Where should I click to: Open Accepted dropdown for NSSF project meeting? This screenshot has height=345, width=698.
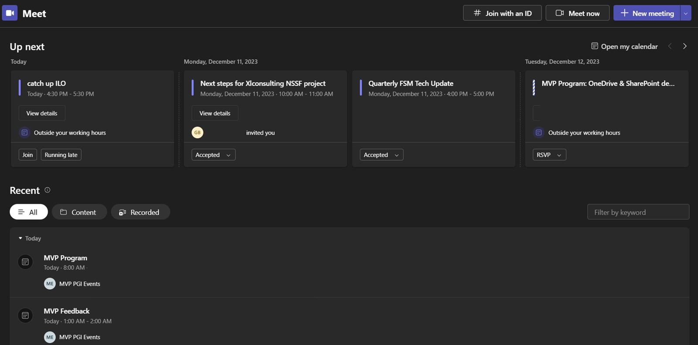pyautogui.click(x=213, y=155)
